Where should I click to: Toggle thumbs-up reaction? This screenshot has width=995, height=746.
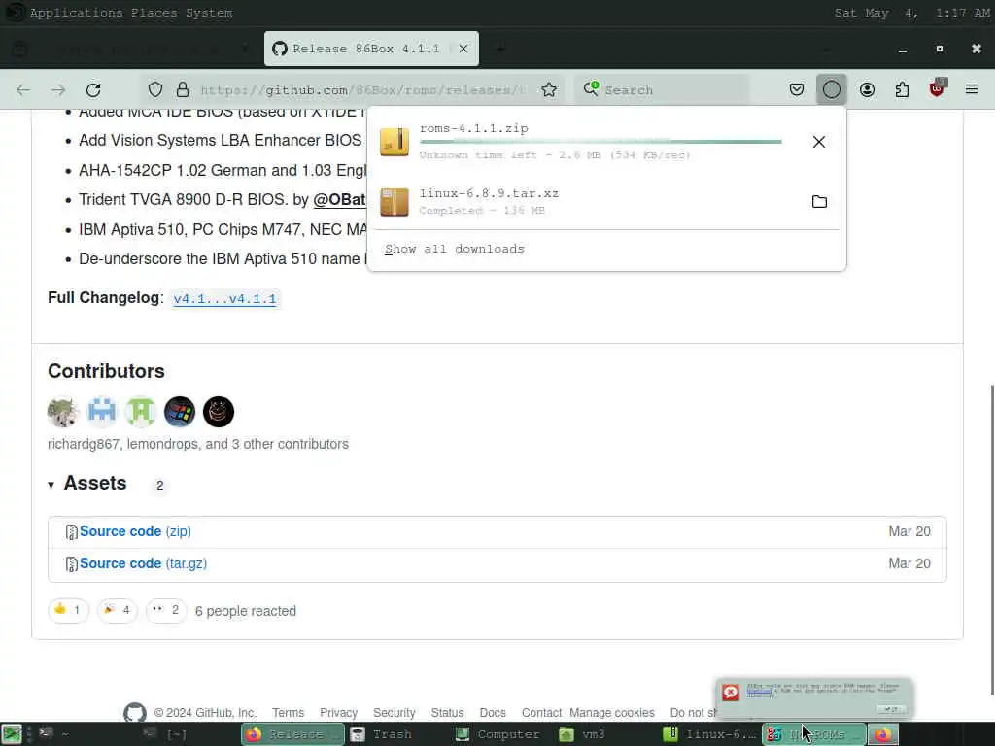69,610
